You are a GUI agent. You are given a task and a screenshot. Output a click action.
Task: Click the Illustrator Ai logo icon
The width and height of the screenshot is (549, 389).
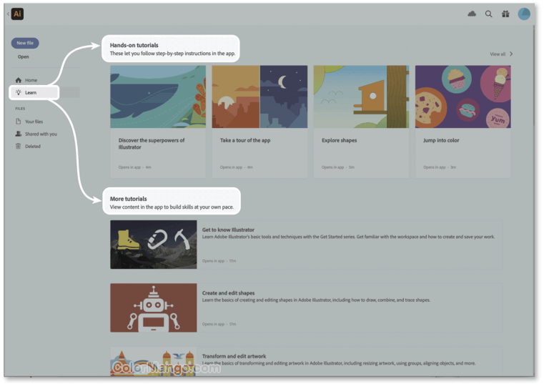[x=17, y=14]
